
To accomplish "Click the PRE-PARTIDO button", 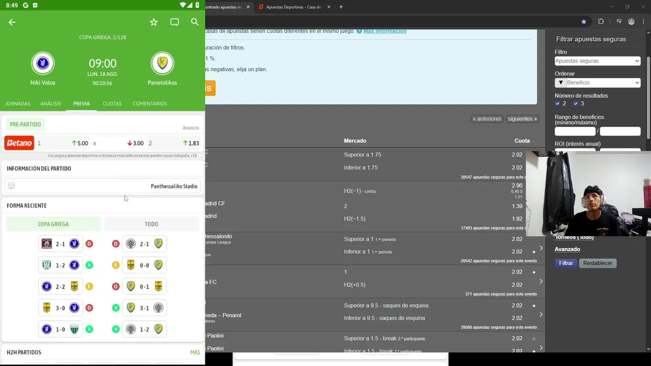I will [x=25, y=125].
